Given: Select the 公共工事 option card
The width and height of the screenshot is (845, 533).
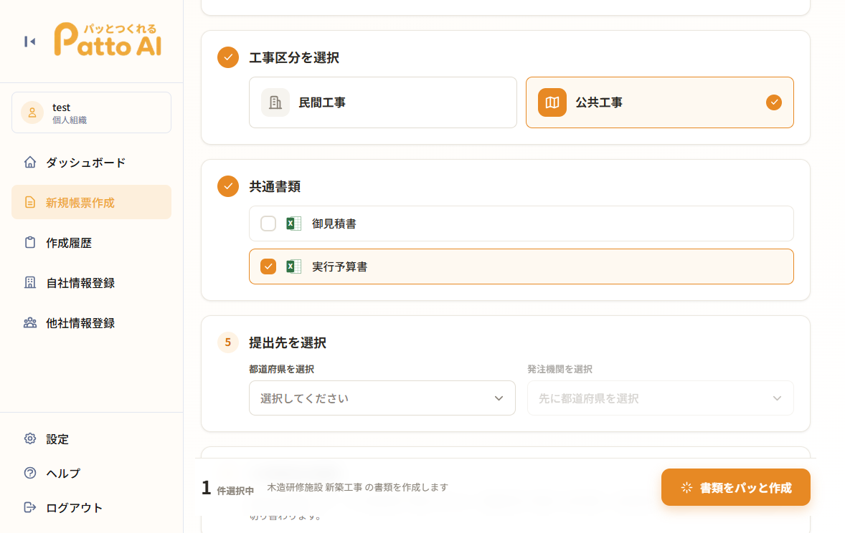Looking at the screenshot, I should point(660,102).
